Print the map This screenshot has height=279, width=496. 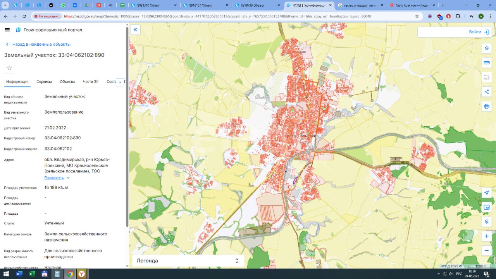coord(487,106)
